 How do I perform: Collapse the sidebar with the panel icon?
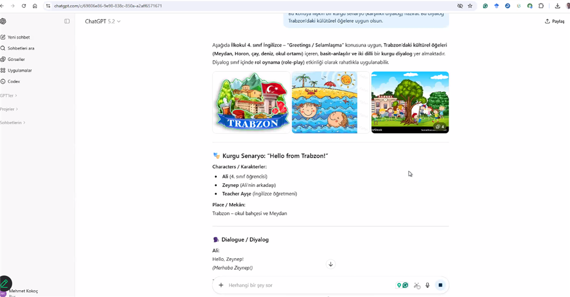pyautogui.click(x=67, y=21)
